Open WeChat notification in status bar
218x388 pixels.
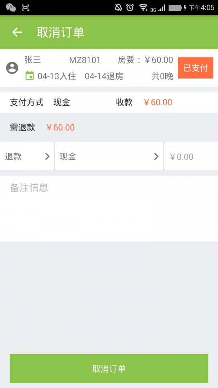(x=11, y=7)
